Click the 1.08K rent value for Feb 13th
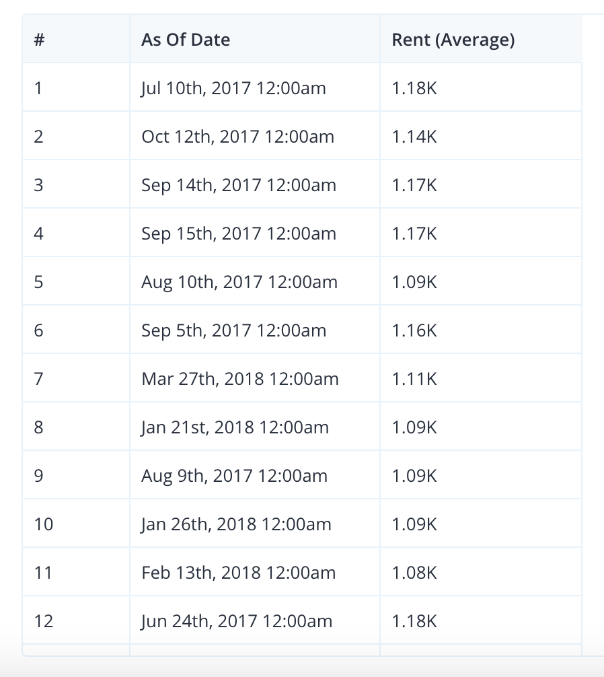Image resolution: width=604 pixels, height=677 pixels. click(414, 572)
